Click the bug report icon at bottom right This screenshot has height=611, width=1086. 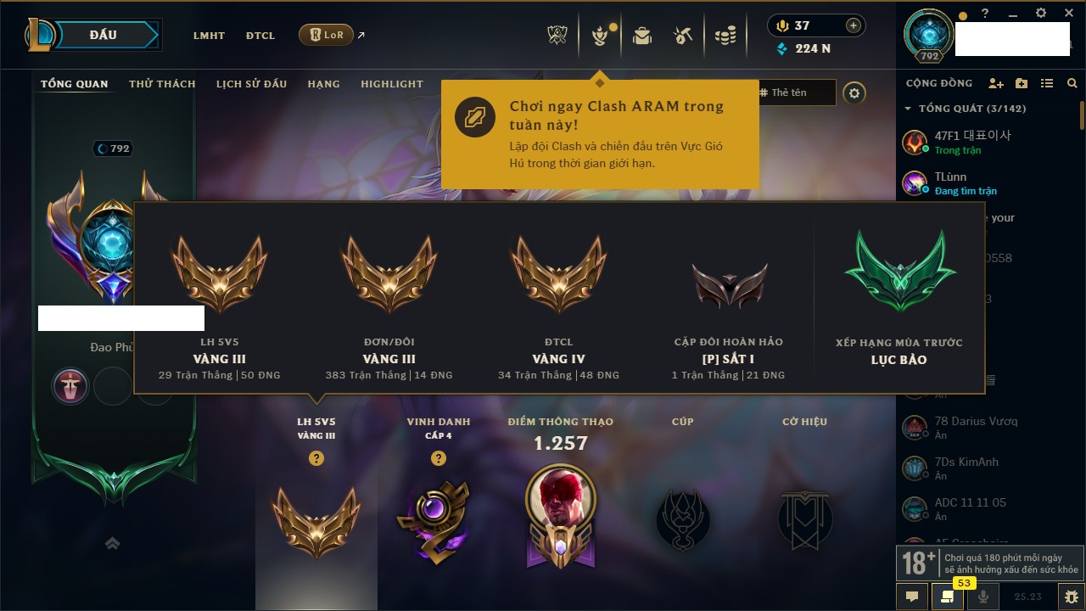[x=1072, y=596]
